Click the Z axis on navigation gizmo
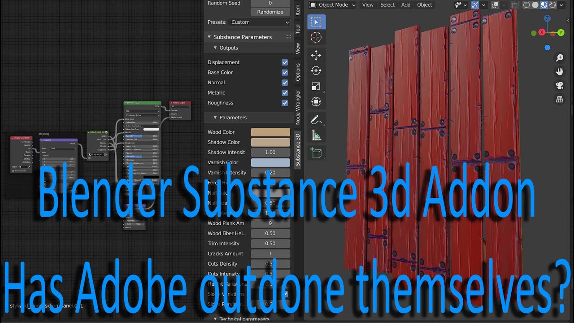The height and width of the screenshot is (323, 574). click(547, 19)
